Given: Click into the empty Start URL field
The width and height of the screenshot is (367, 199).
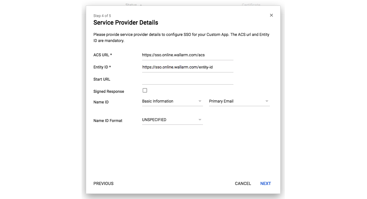Looking at the screenshot, I should [x=187, y=79].
